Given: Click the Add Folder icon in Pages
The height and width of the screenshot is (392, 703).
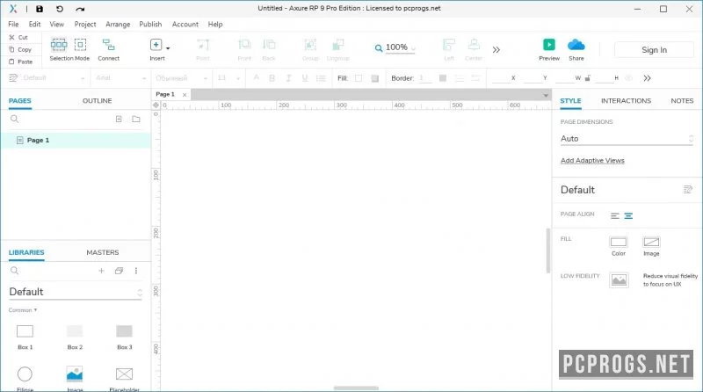Looking at the screenshot, I should click(x=136, y=119).
